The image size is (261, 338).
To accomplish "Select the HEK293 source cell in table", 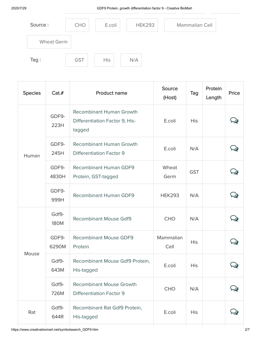I will (170, 195).
